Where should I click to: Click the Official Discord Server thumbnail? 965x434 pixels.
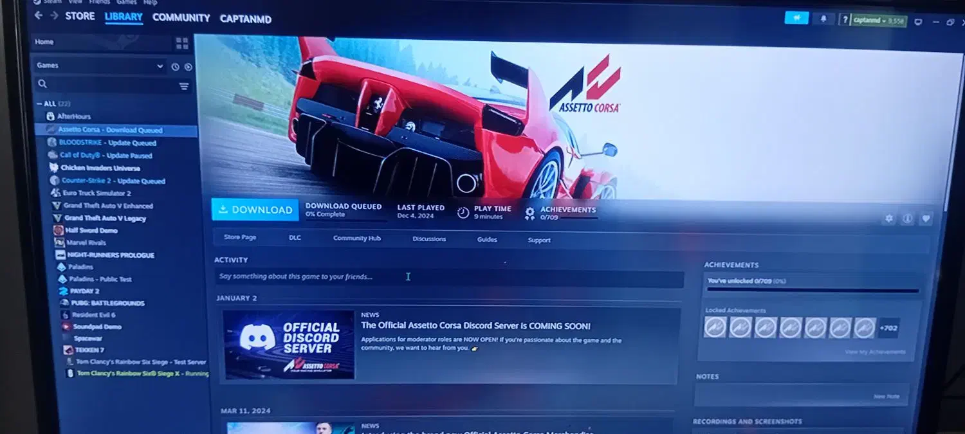coord(289,345)
